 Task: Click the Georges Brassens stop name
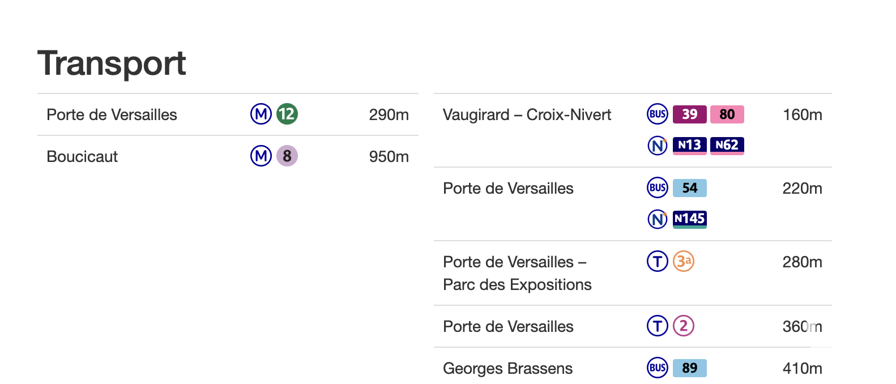coord(507,369)
